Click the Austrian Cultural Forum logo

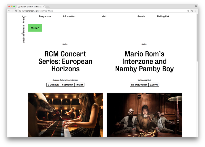[x=24, y=29]
